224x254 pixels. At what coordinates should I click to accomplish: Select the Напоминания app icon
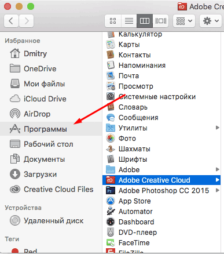click(x=111, y=66)
